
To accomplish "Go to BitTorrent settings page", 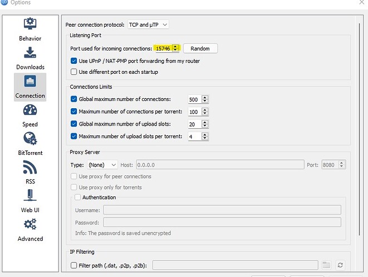I will point(30,143).
